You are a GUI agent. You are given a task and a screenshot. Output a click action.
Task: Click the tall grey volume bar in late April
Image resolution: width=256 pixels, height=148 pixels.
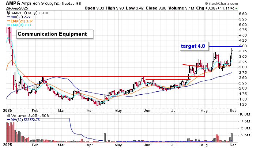(x=105, y=137)
